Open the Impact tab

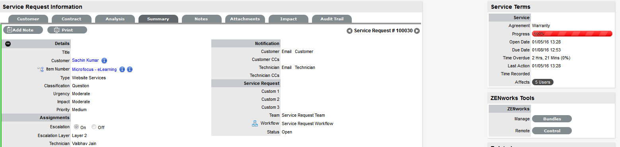[288, 19]
